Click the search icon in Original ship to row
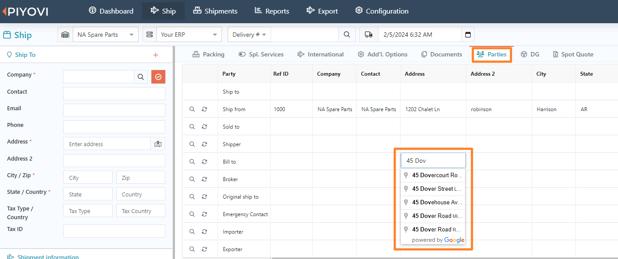The height and width of the screenshot is (259, 618). [192, 196]
